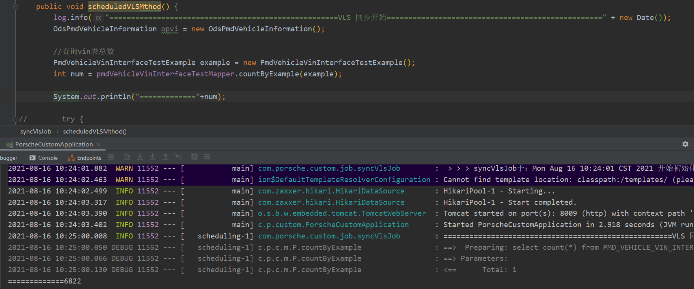Click the syncVlsJob breadcrumb
This screenshot has height=289, width=694.
[x=36, y=132]
